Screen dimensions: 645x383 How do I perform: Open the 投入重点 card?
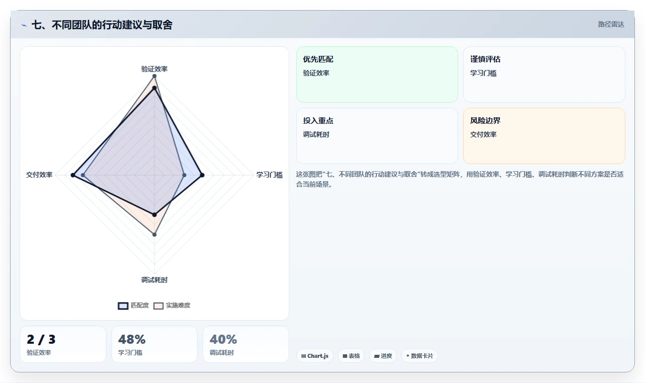click(x=377, y=136)
